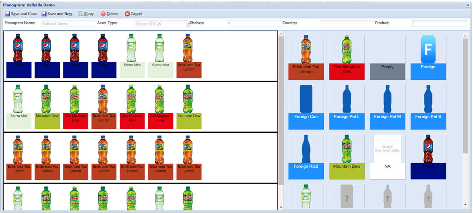
Task: Focus the Country filter field
Action: pyautogui.click(x=347, y=23)
